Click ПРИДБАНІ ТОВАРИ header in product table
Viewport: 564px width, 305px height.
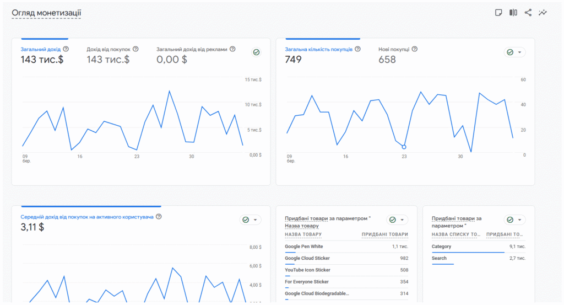pyautogui.click(x=384, y=234)
